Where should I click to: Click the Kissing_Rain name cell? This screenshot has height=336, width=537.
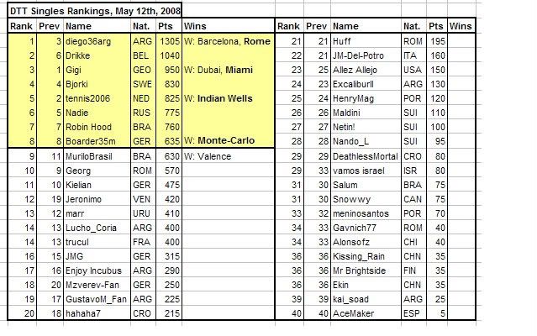366,256
